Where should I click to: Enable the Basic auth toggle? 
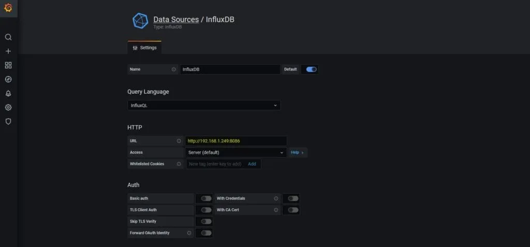pos(206,199)
